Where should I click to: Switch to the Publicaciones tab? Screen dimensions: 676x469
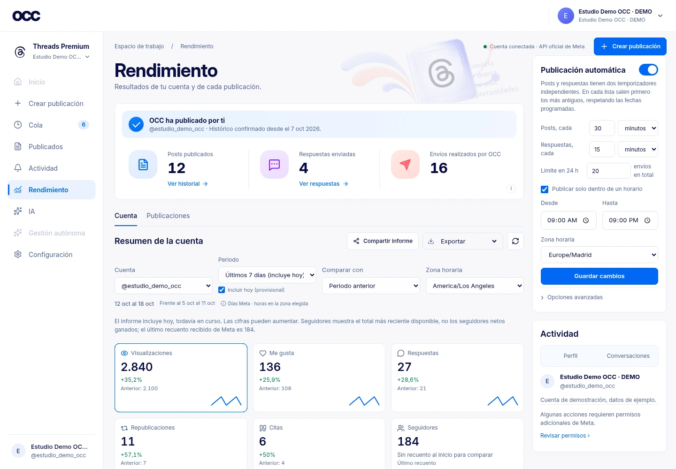pyautogui.click(x=168, y=216)
